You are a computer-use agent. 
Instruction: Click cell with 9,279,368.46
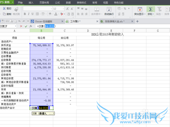65,90
